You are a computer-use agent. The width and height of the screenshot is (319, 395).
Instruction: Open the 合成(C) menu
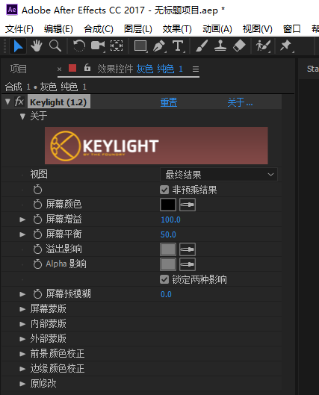pos(99,29)
